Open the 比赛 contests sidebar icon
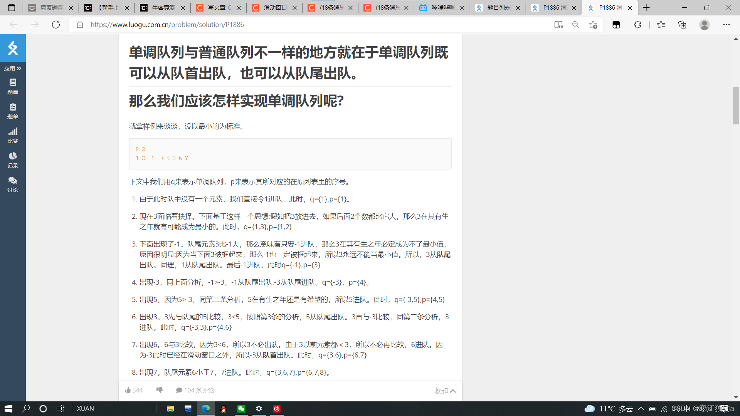 coord(13,135)
